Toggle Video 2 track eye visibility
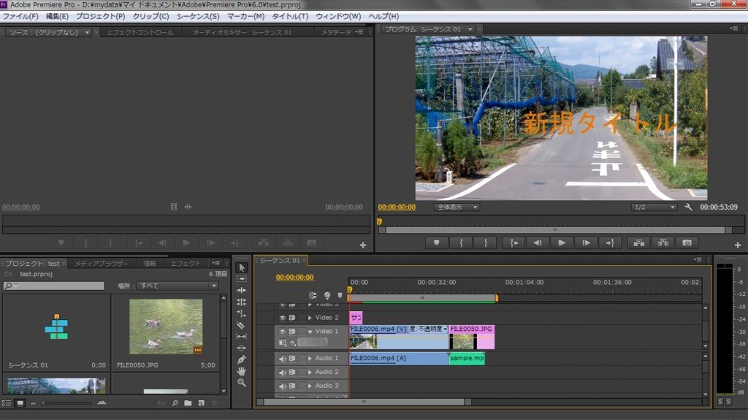 coord(283,318)
